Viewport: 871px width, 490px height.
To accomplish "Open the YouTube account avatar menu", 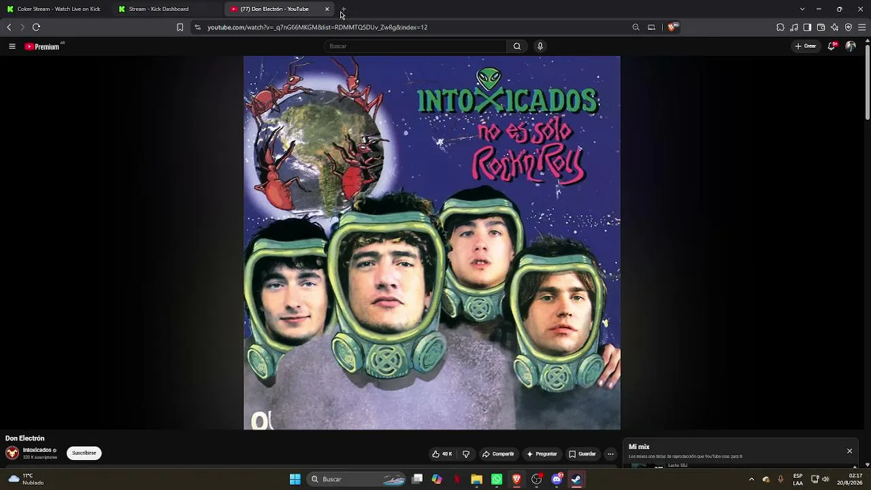I will [x=851, y=46].
